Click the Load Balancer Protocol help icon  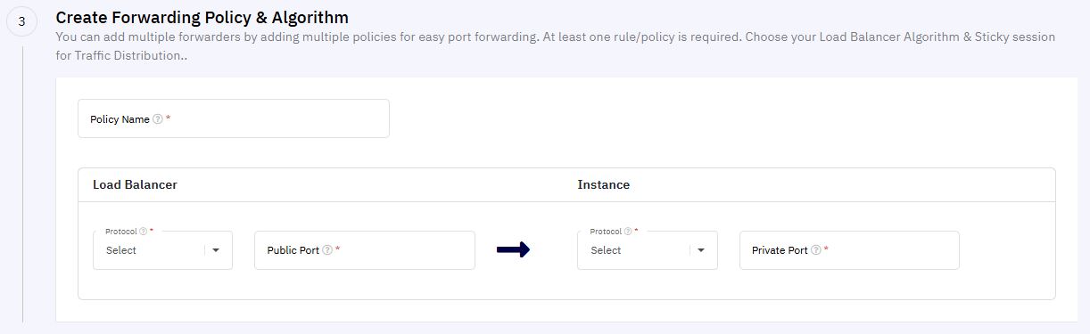point(143,231)
